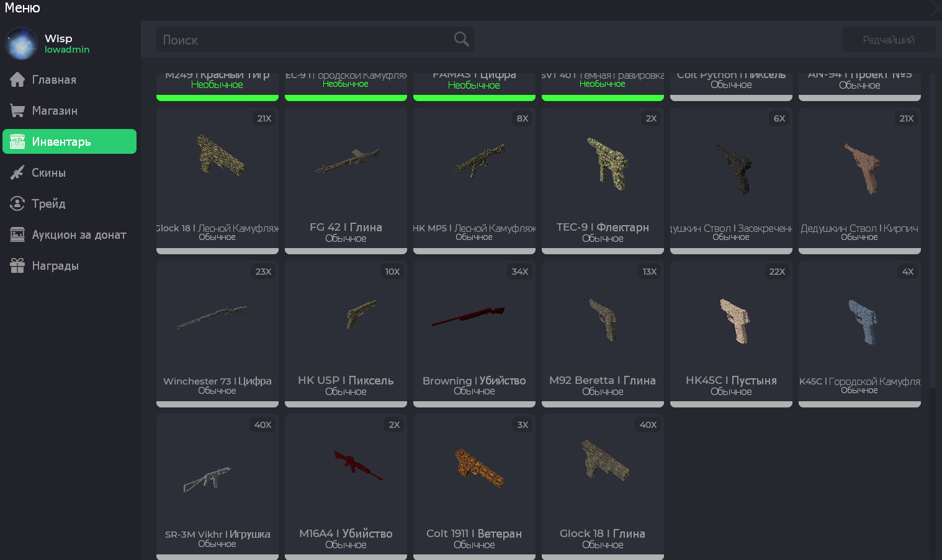Image resolution: width=942 pixels, height=560 pixels.
Task: Click the Colt 1911 | Ветеран name
Action: pyautogui.click(x=474, y=534)
